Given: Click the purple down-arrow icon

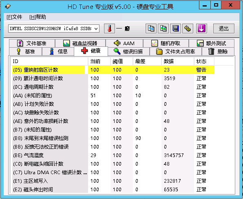Looking at the screenshot, I should 201,28.
